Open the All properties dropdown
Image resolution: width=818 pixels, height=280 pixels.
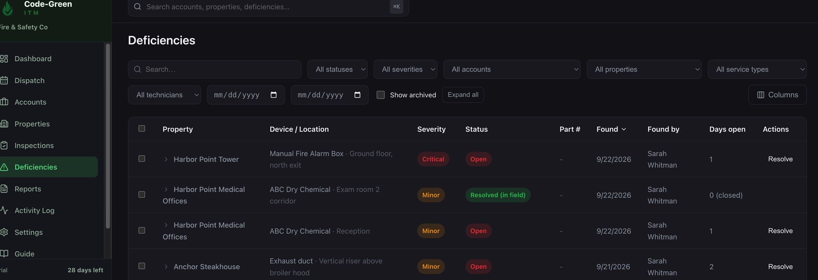[644, 69]
